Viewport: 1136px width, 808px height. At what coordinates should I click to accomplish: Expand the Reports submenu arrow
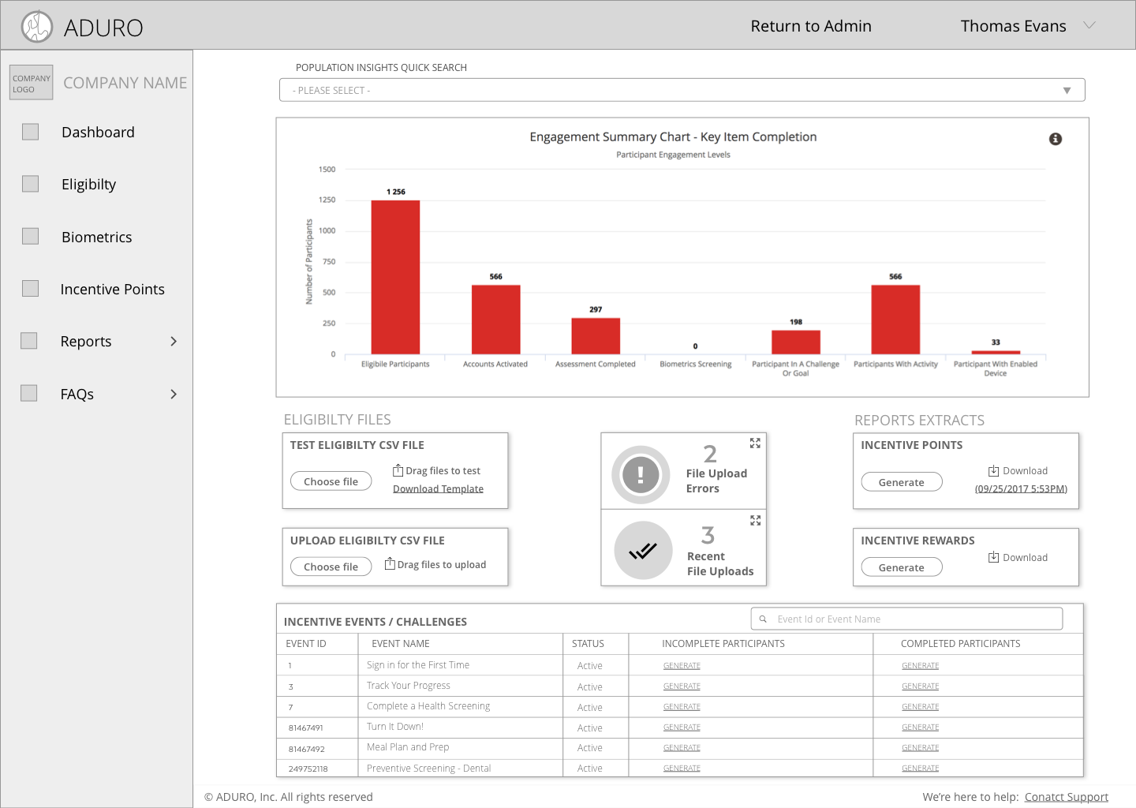pos(174,342)
